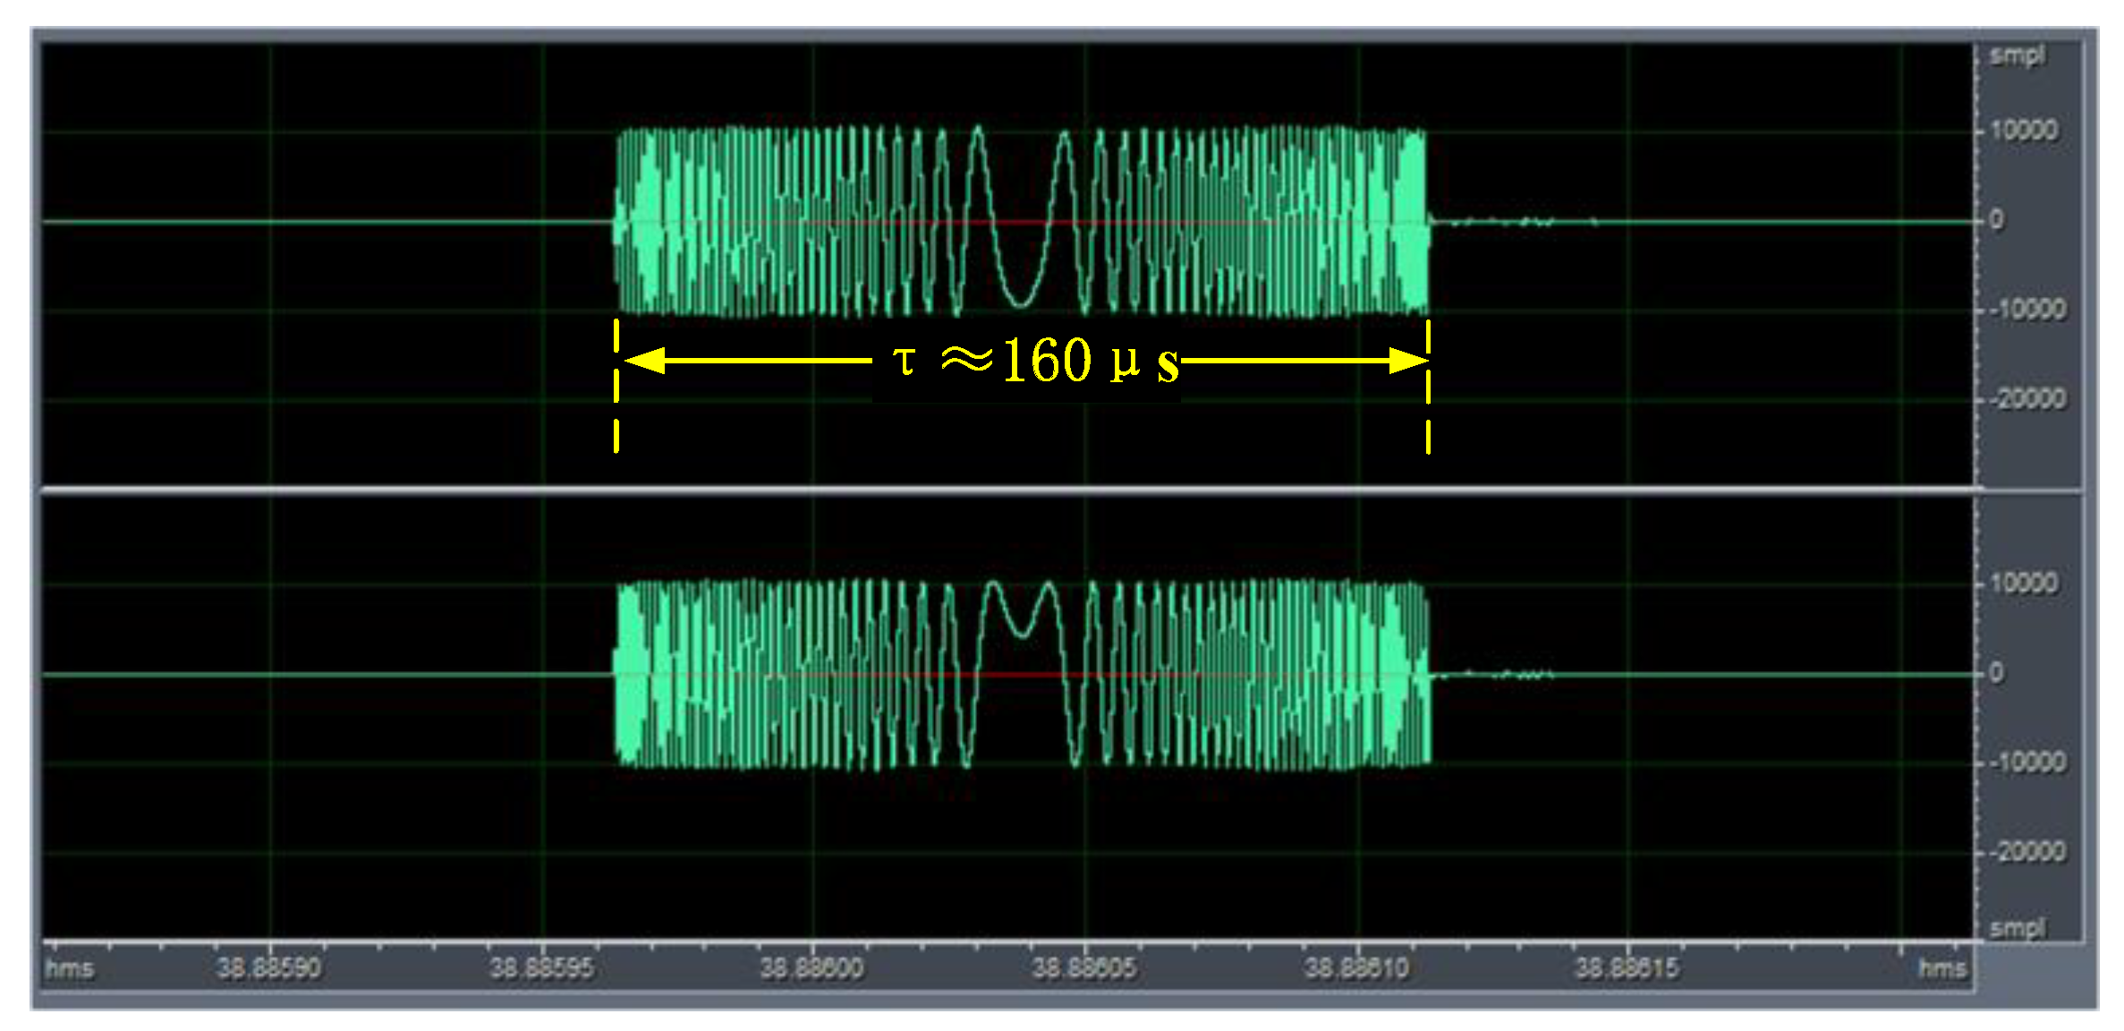Select the 38.88600 position on time ruler
The image size is (2124, 1031).
coord(812,967)
